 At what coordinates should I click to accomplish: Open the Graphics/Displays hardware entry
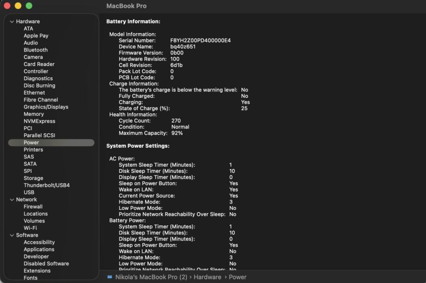46,107
